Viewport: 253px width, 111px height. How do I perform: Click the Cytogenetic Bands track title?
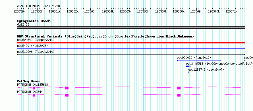[34, 21]
